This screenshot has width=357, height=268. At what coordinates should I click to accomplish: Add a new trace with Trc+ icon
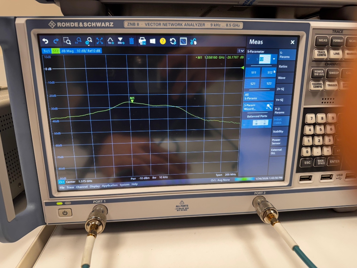[111, 41]
